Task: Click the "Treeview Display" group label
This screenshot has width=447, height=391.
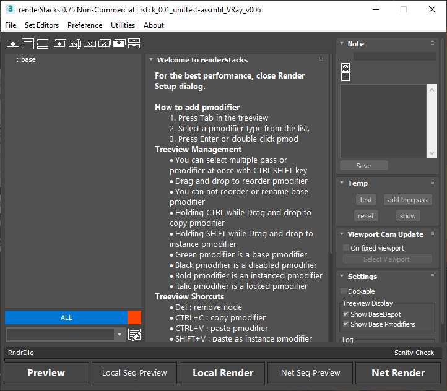Action: tap(368, 303)
